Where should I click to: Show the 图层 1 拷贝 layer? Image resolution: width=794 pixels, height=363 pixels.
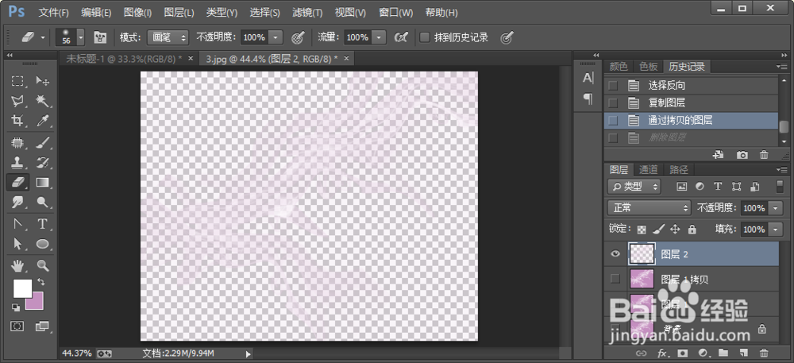pyautogui.click(x=615, y=279)
